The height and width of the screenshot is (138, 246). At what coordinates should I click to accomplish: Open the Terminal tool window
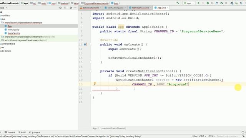(10, 132)
